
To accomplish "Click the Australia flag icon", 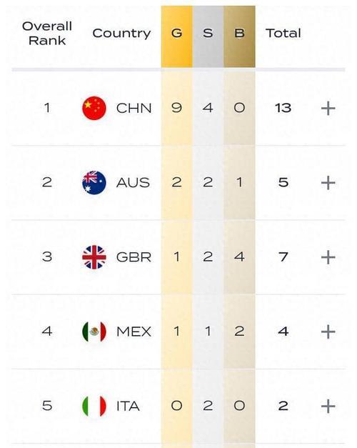I will (x=94, y=183).
